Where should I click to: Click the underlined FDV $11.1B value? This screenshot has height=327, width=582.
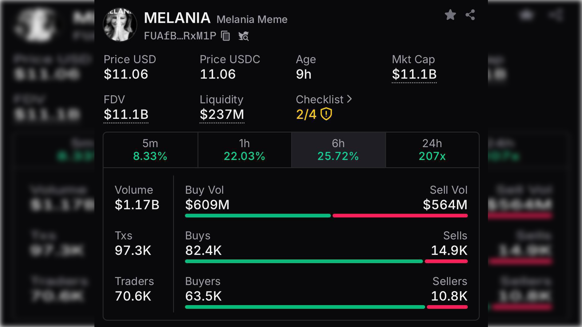(126, 114)
